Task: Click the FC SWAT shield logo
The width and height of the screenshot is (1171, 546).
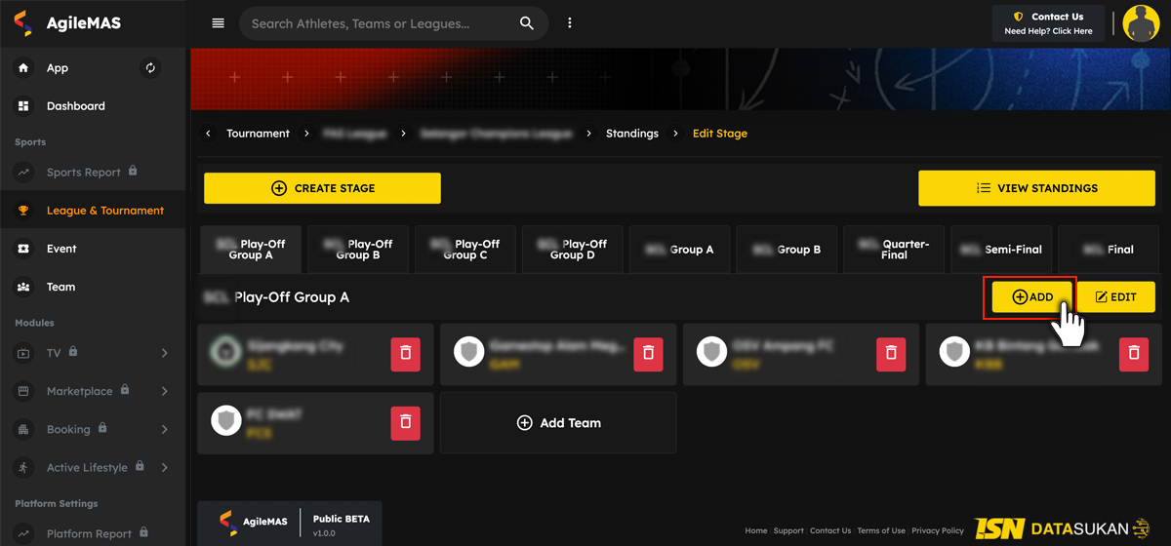Action: [x=226, y=420]
